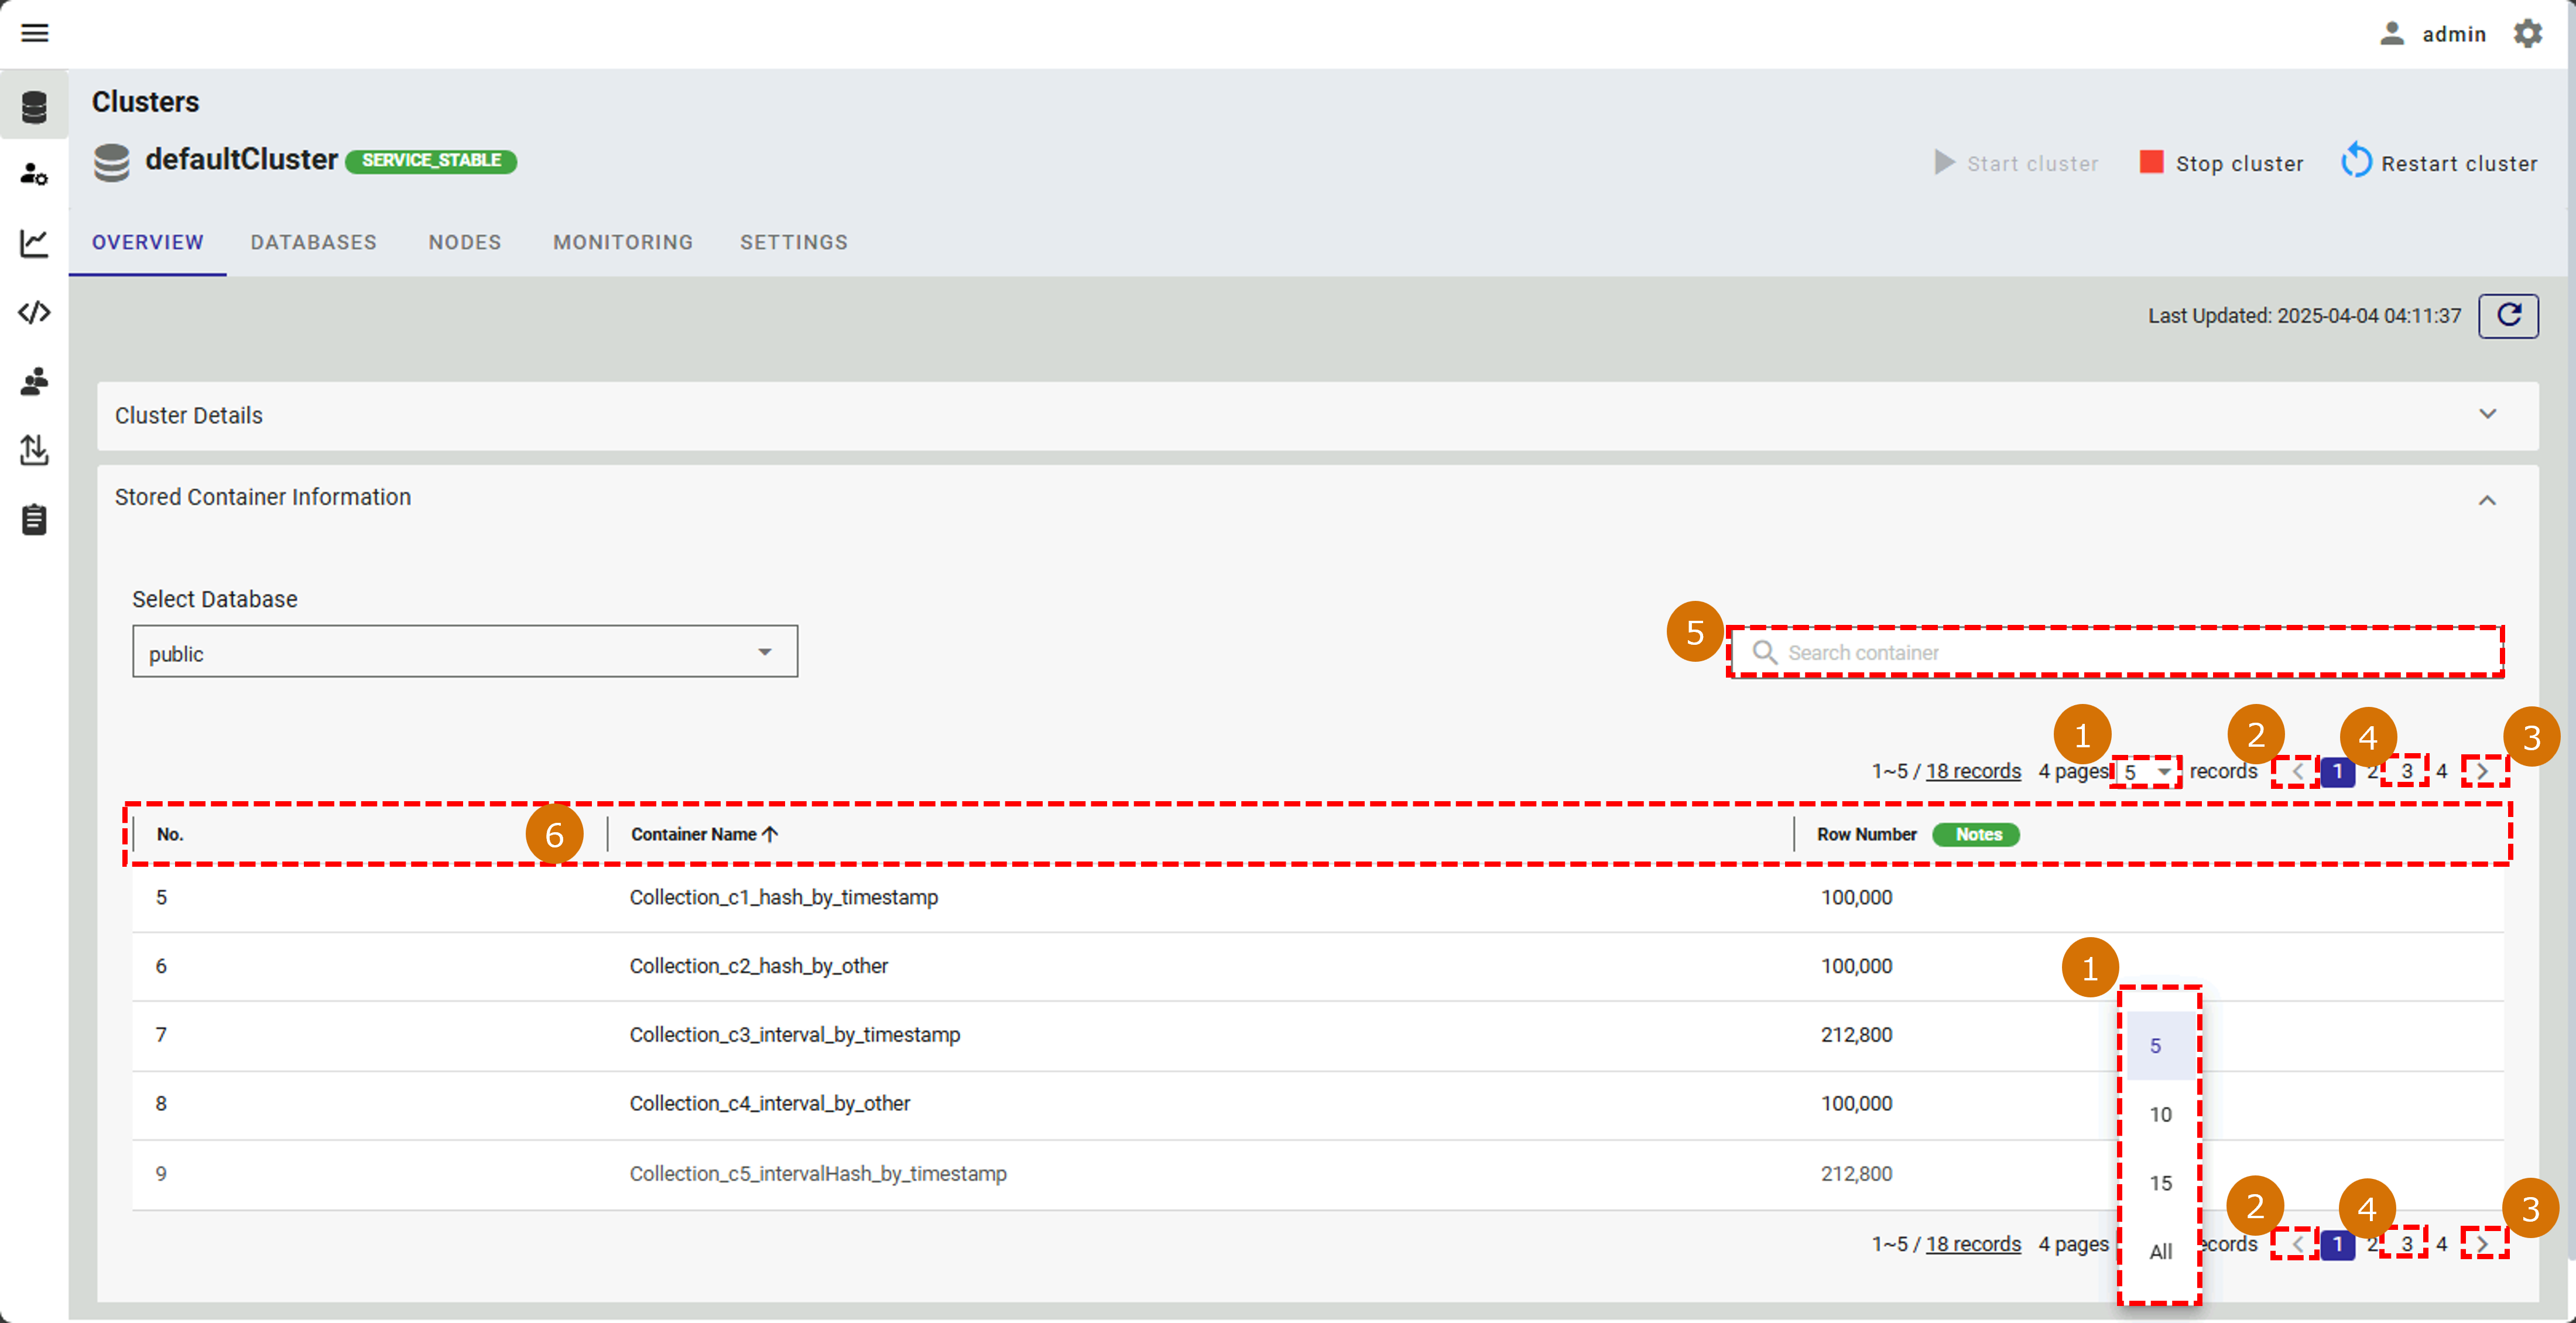This screenshot has height=1323, width=2576.
Task: Switch to the DATABASES tab
Action: (313, 242)
